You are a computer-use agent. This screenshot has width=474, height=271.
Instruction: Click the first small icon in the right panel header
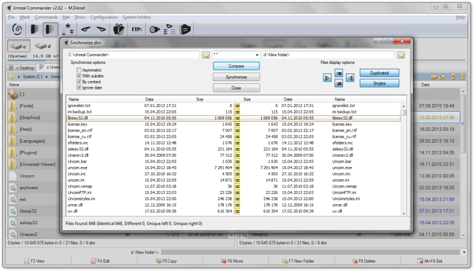pos(434,77)
